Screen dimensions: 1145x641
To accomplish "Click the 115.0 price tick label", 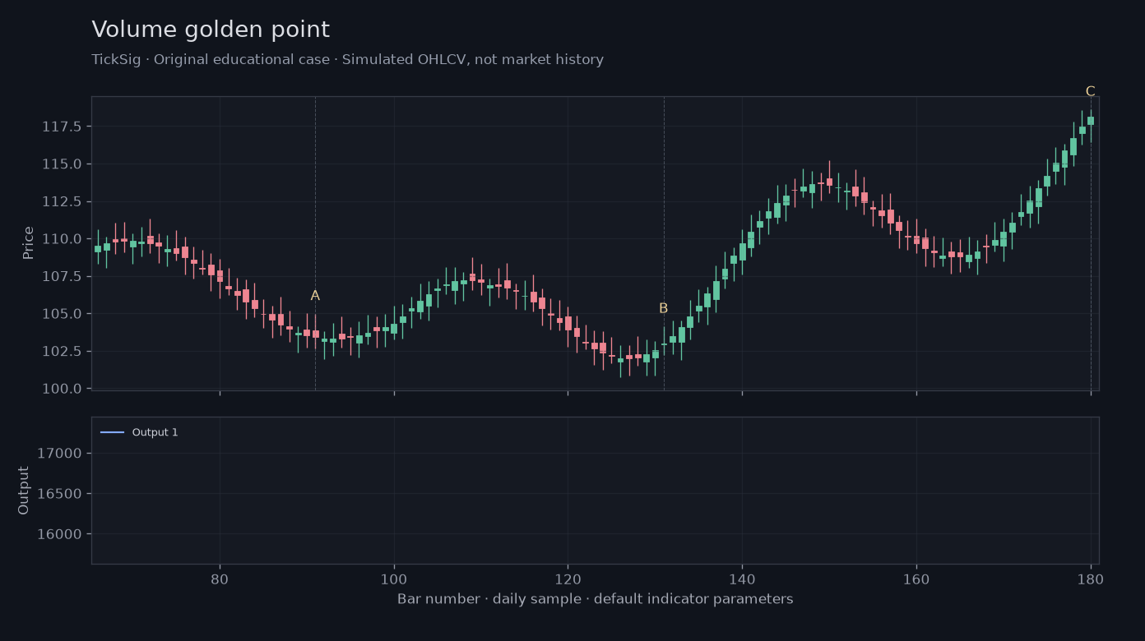I will (x=62, y=164).
